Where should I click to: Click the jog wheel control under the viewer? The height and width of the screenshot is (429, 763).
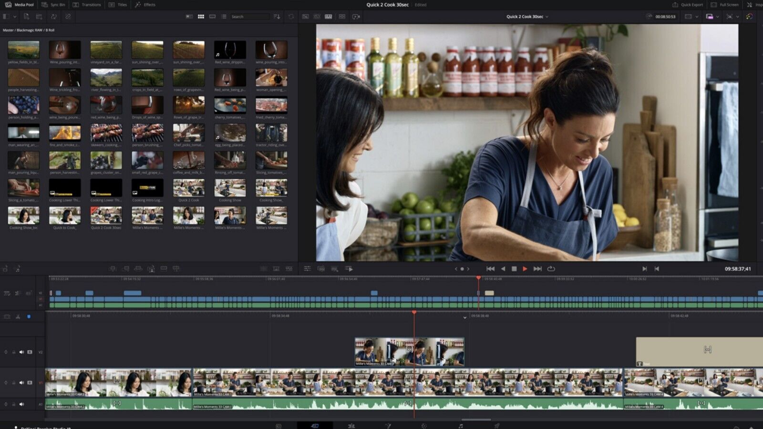tap(462, 269)
